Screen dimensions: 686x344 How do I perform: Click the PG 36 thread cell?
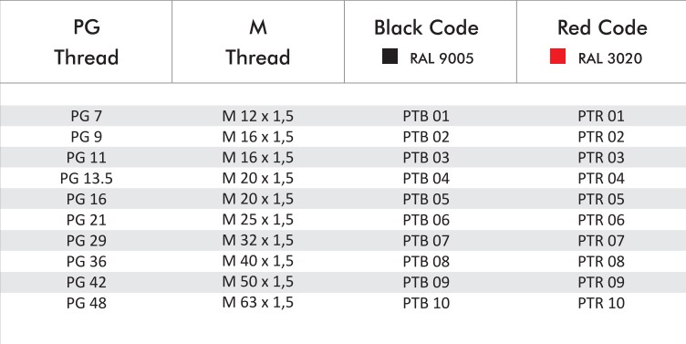point(87,262)
